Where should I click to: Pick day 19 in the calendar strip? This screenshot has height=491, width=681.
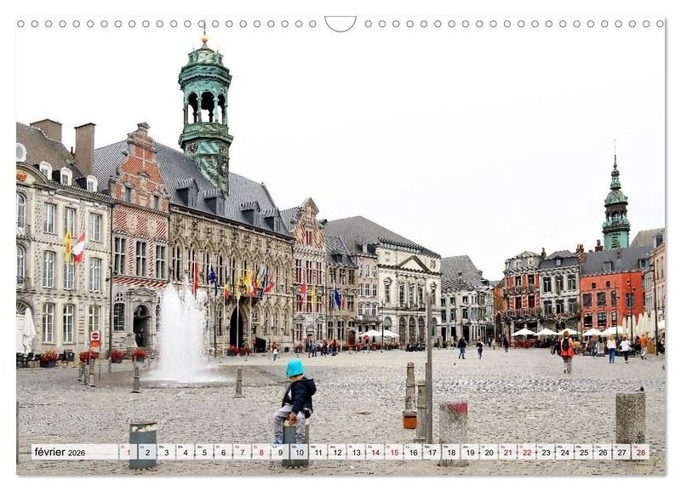click(470, 452)
